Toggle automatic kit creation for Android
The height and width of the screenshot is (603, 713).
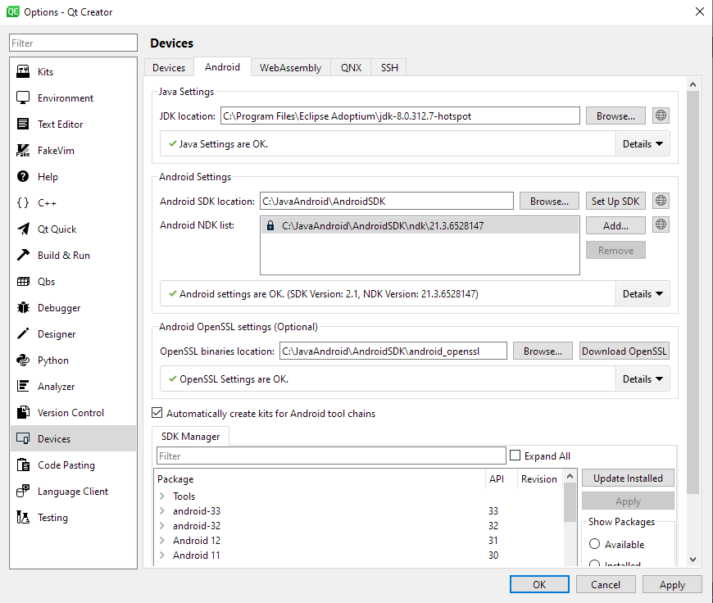coord(157,414)
